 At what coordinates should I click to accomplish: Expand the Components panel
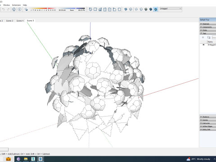tap(208, 27)
